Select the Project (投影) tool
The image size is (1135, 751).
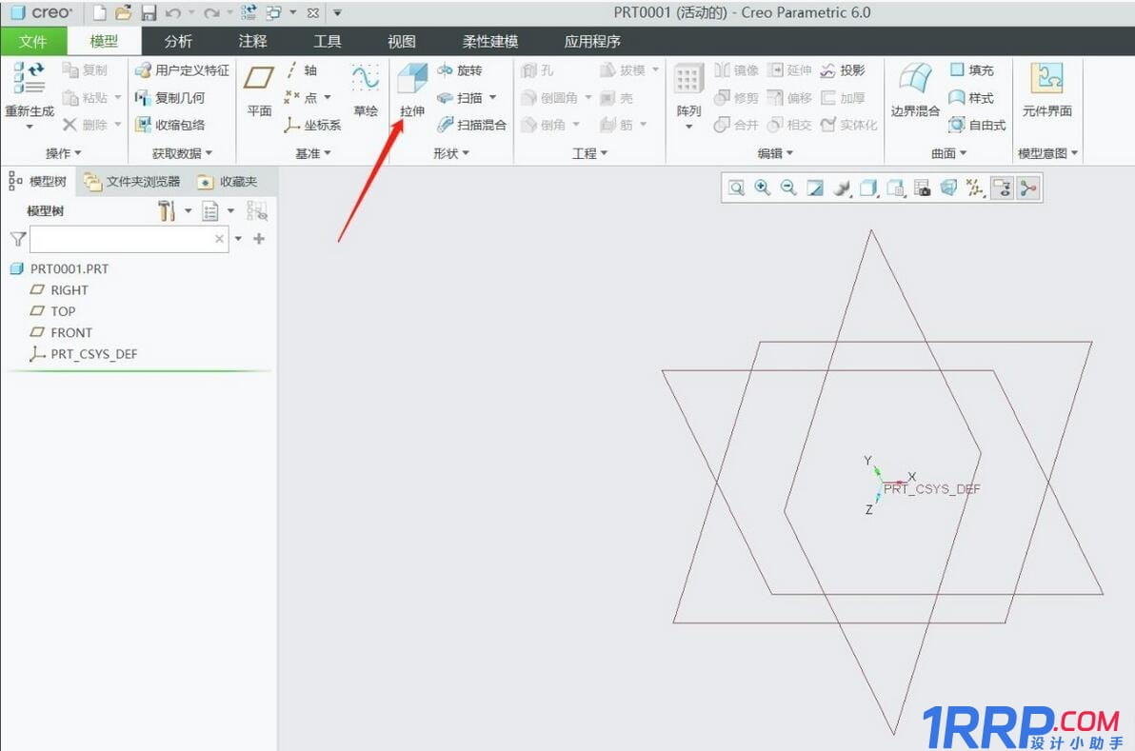tap(843, 70)
